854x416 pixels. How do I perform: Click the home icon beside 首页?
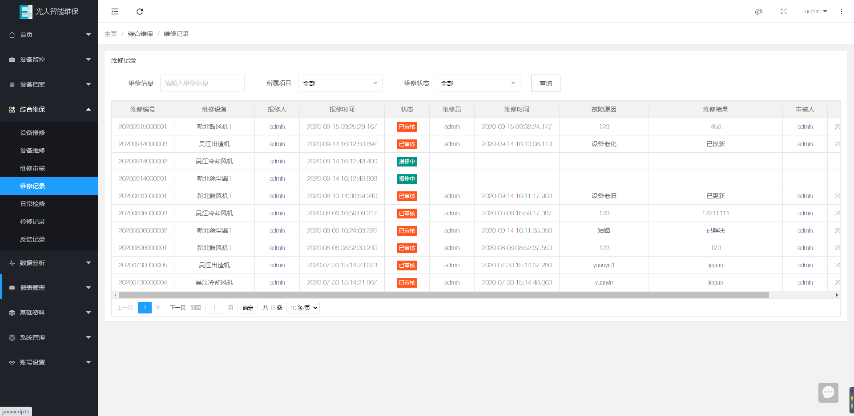point(12,35)
